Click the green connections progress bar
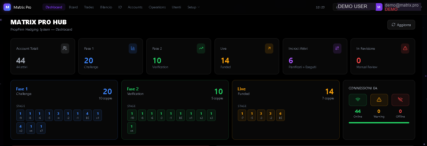Screen dimensions: 427x146 (x=379, y=123)
